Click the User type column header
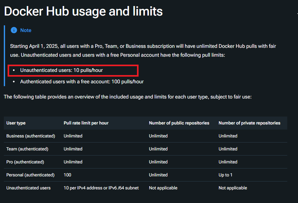The width and height of the screenshot is (298, 203). 16,123
